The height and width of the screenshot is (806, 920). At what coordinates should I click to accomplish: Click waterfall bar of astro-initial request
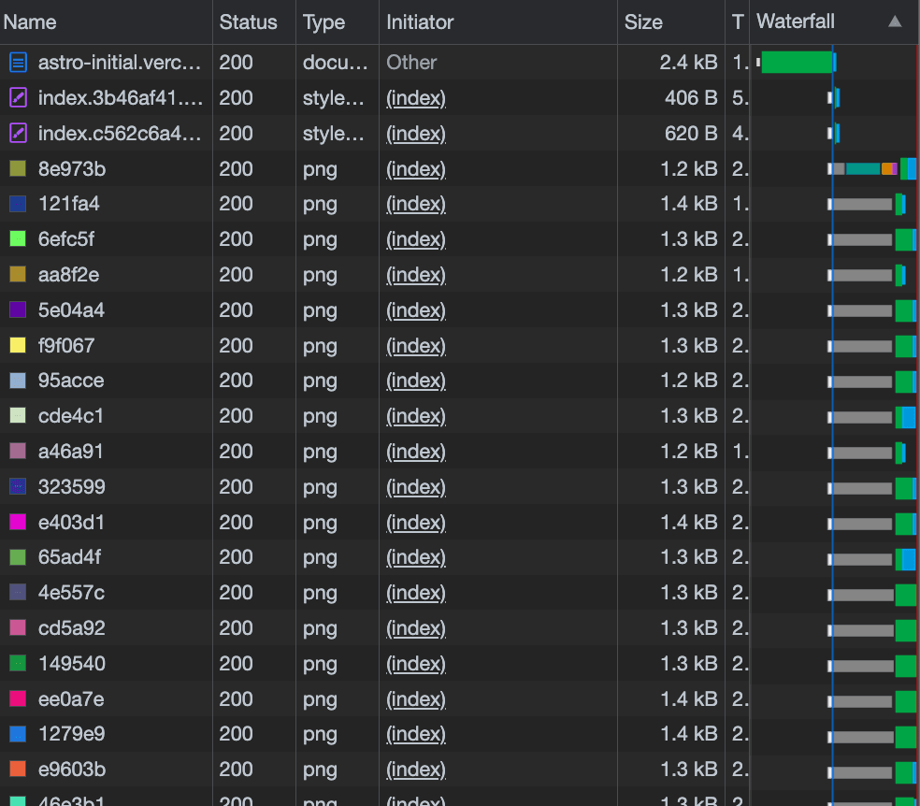pos(797,63)
